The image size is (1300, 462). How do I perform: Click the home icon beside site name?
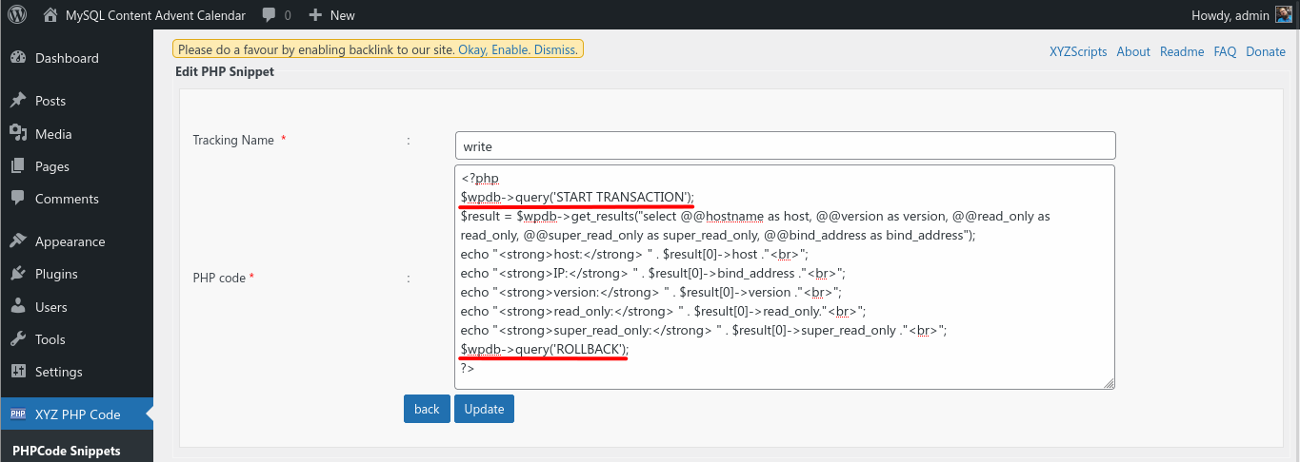click(50, 15)
